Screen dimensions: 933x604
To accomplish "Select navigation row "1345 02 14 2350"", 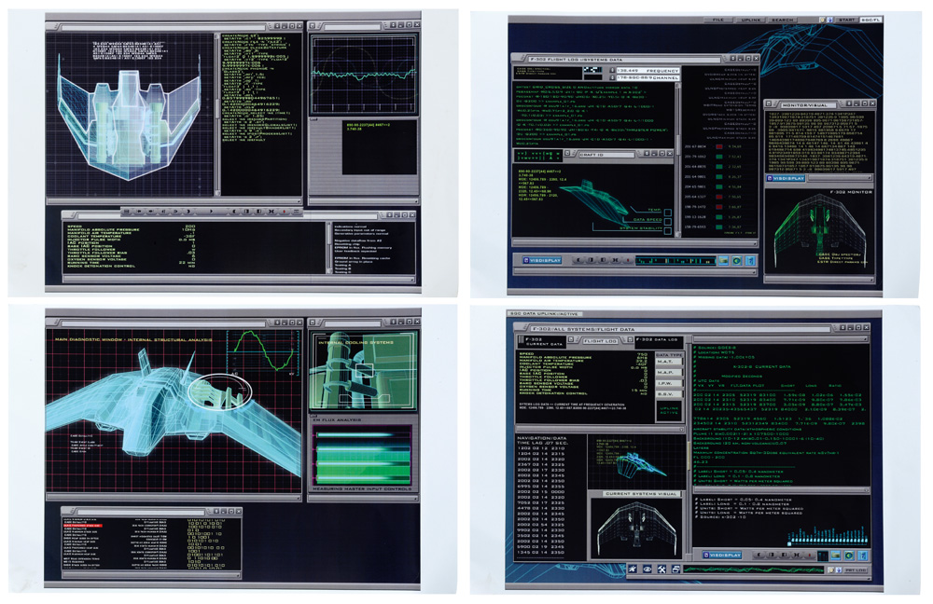I will point(541,553).
